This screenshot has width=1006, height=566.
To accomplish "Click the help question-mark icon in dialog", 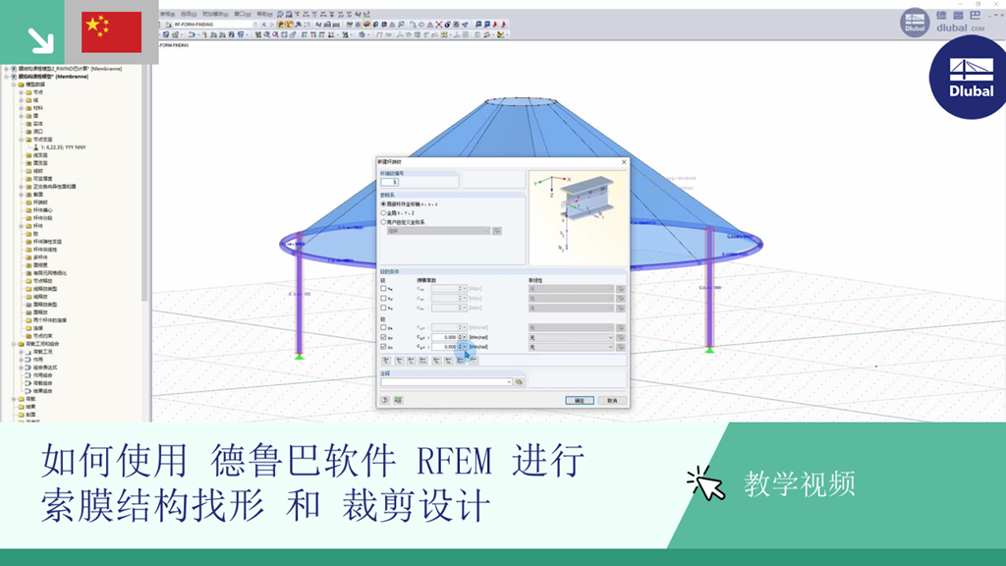I will [385, 400].
